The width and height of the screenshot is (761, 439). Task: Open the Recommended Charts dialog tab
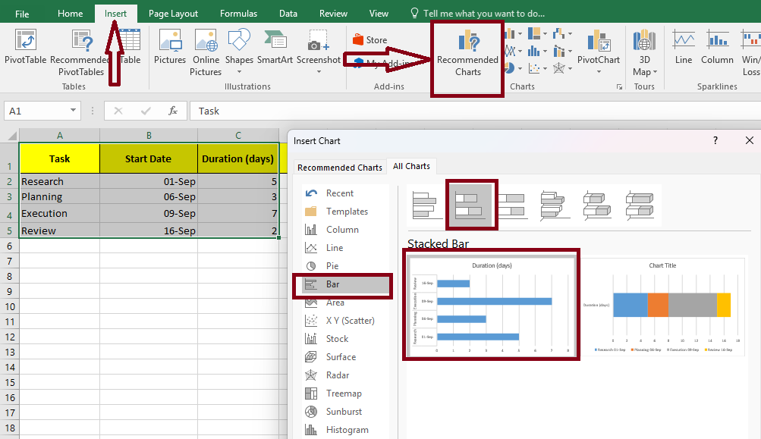coord(339,168)
